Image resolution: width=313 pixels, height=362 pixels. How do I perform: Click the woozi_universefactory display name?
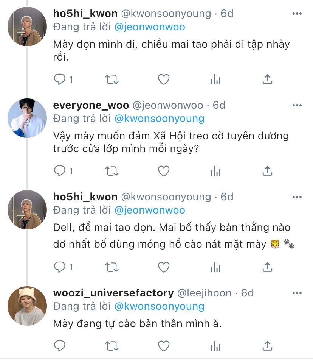[x=113, y=293]
